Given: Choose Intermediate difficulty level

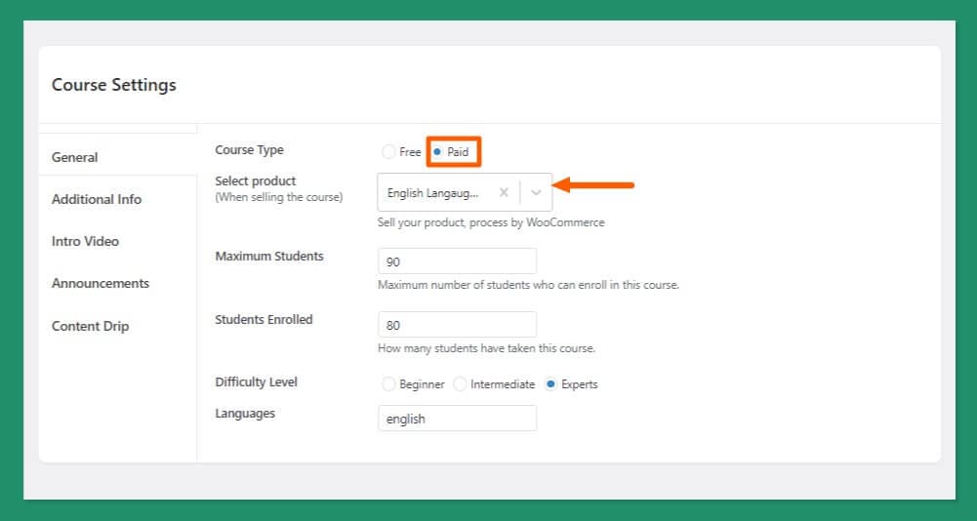Looking at the screenshot, I should [460, 384].
